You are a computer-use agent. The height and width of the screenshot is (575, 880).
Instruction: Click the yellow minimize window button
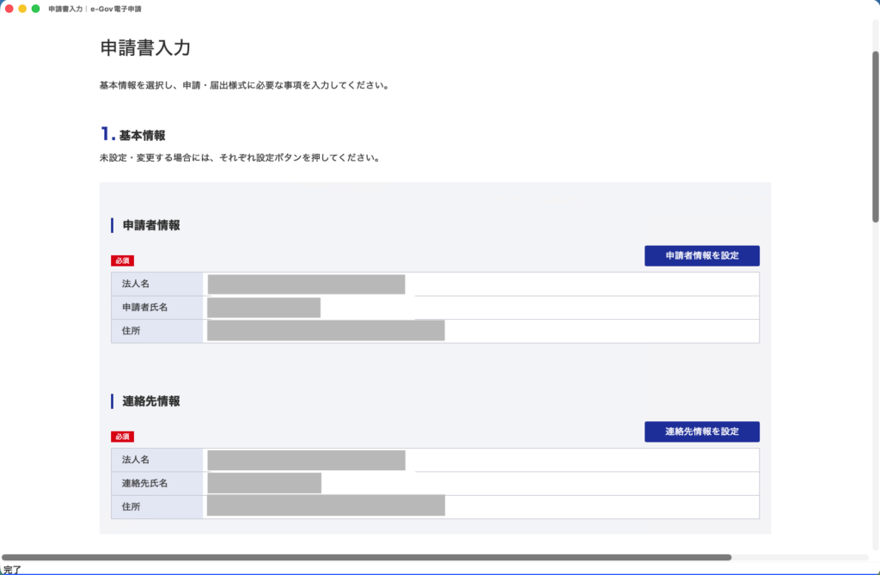point(22,9)
